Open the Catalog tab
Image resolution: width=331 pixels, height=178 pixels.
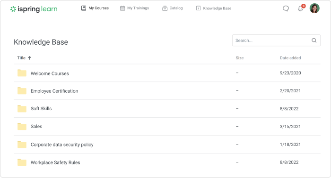click(x=172, y=8)
